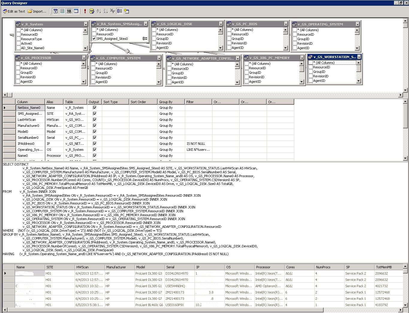Click the v_R_System table list scroll-down arrow
The width and height of the screenshot is (409, 313).
tap(85, 48)
